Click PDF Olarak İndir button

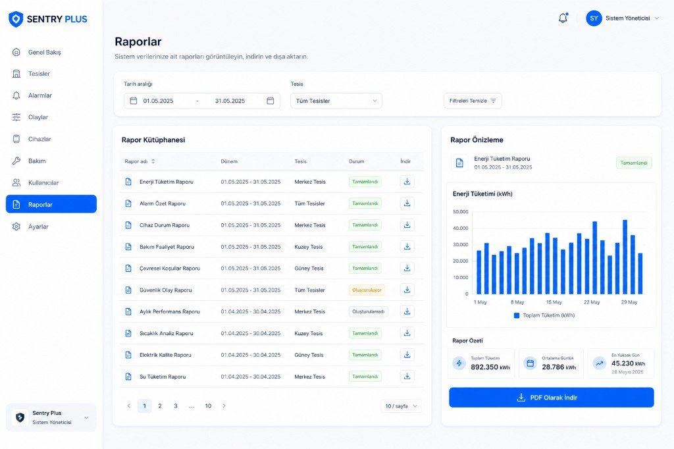pos(551,398)
